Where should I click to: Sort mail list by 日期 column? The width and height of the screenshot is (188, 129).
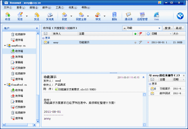(161, 34)
